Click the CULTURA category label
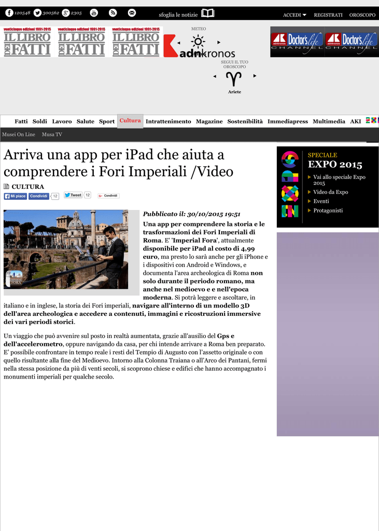The width and height of the screenshot is (379, 531). 28,187
